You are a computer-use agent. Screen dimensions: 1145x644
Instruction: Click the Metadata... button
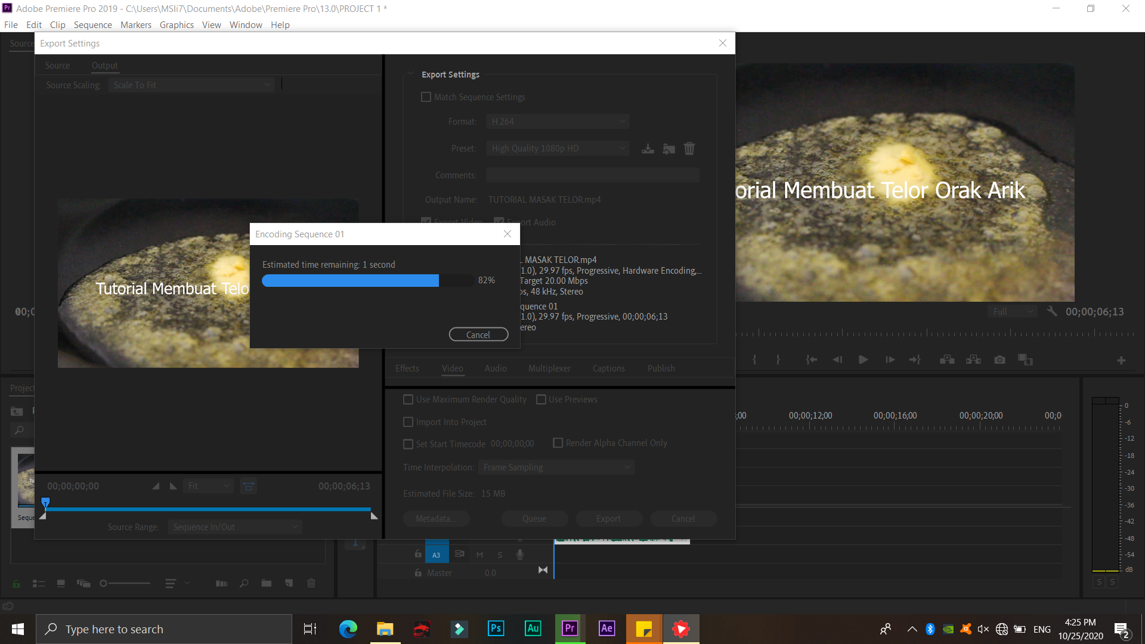436,519
